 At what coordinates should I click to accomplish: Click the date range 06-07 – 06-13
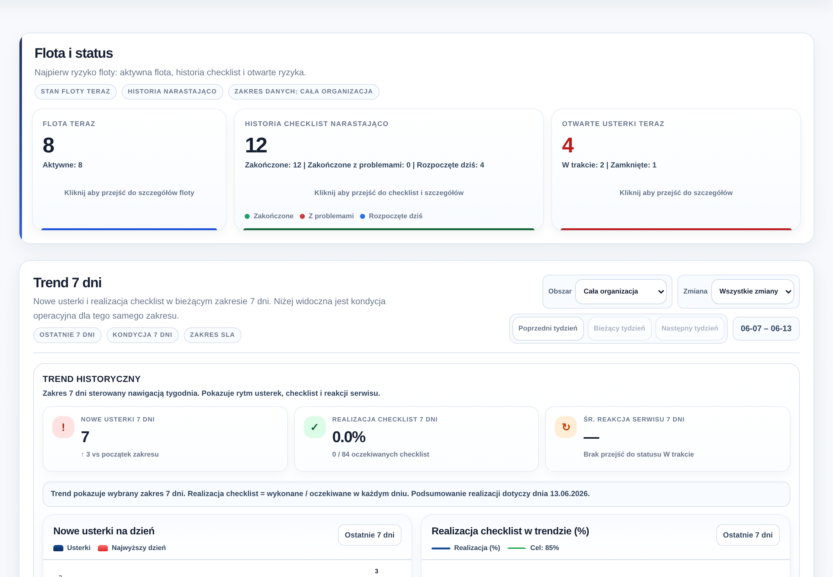point(766,328)
